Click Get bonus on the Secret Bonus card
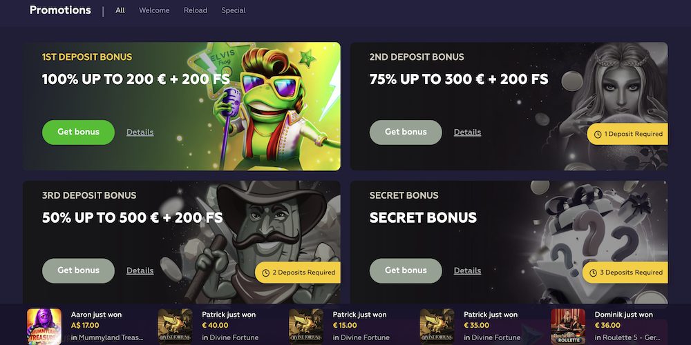 tap(406, 270)
